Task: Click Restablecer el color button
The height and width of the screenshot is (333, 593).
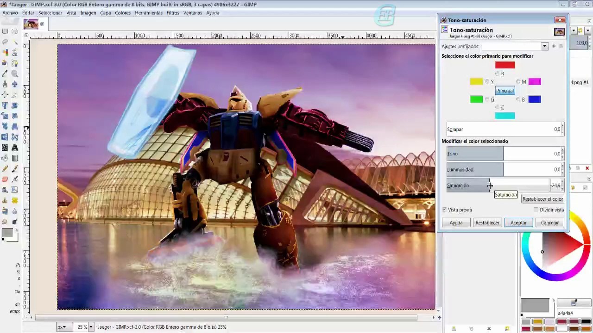Action: pyautogui.click(x=543, y=199)
